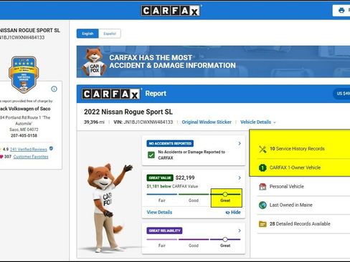Click the dealer phone number 207-405-0158
Screen dimensions: 350x262
click(24, 135)
